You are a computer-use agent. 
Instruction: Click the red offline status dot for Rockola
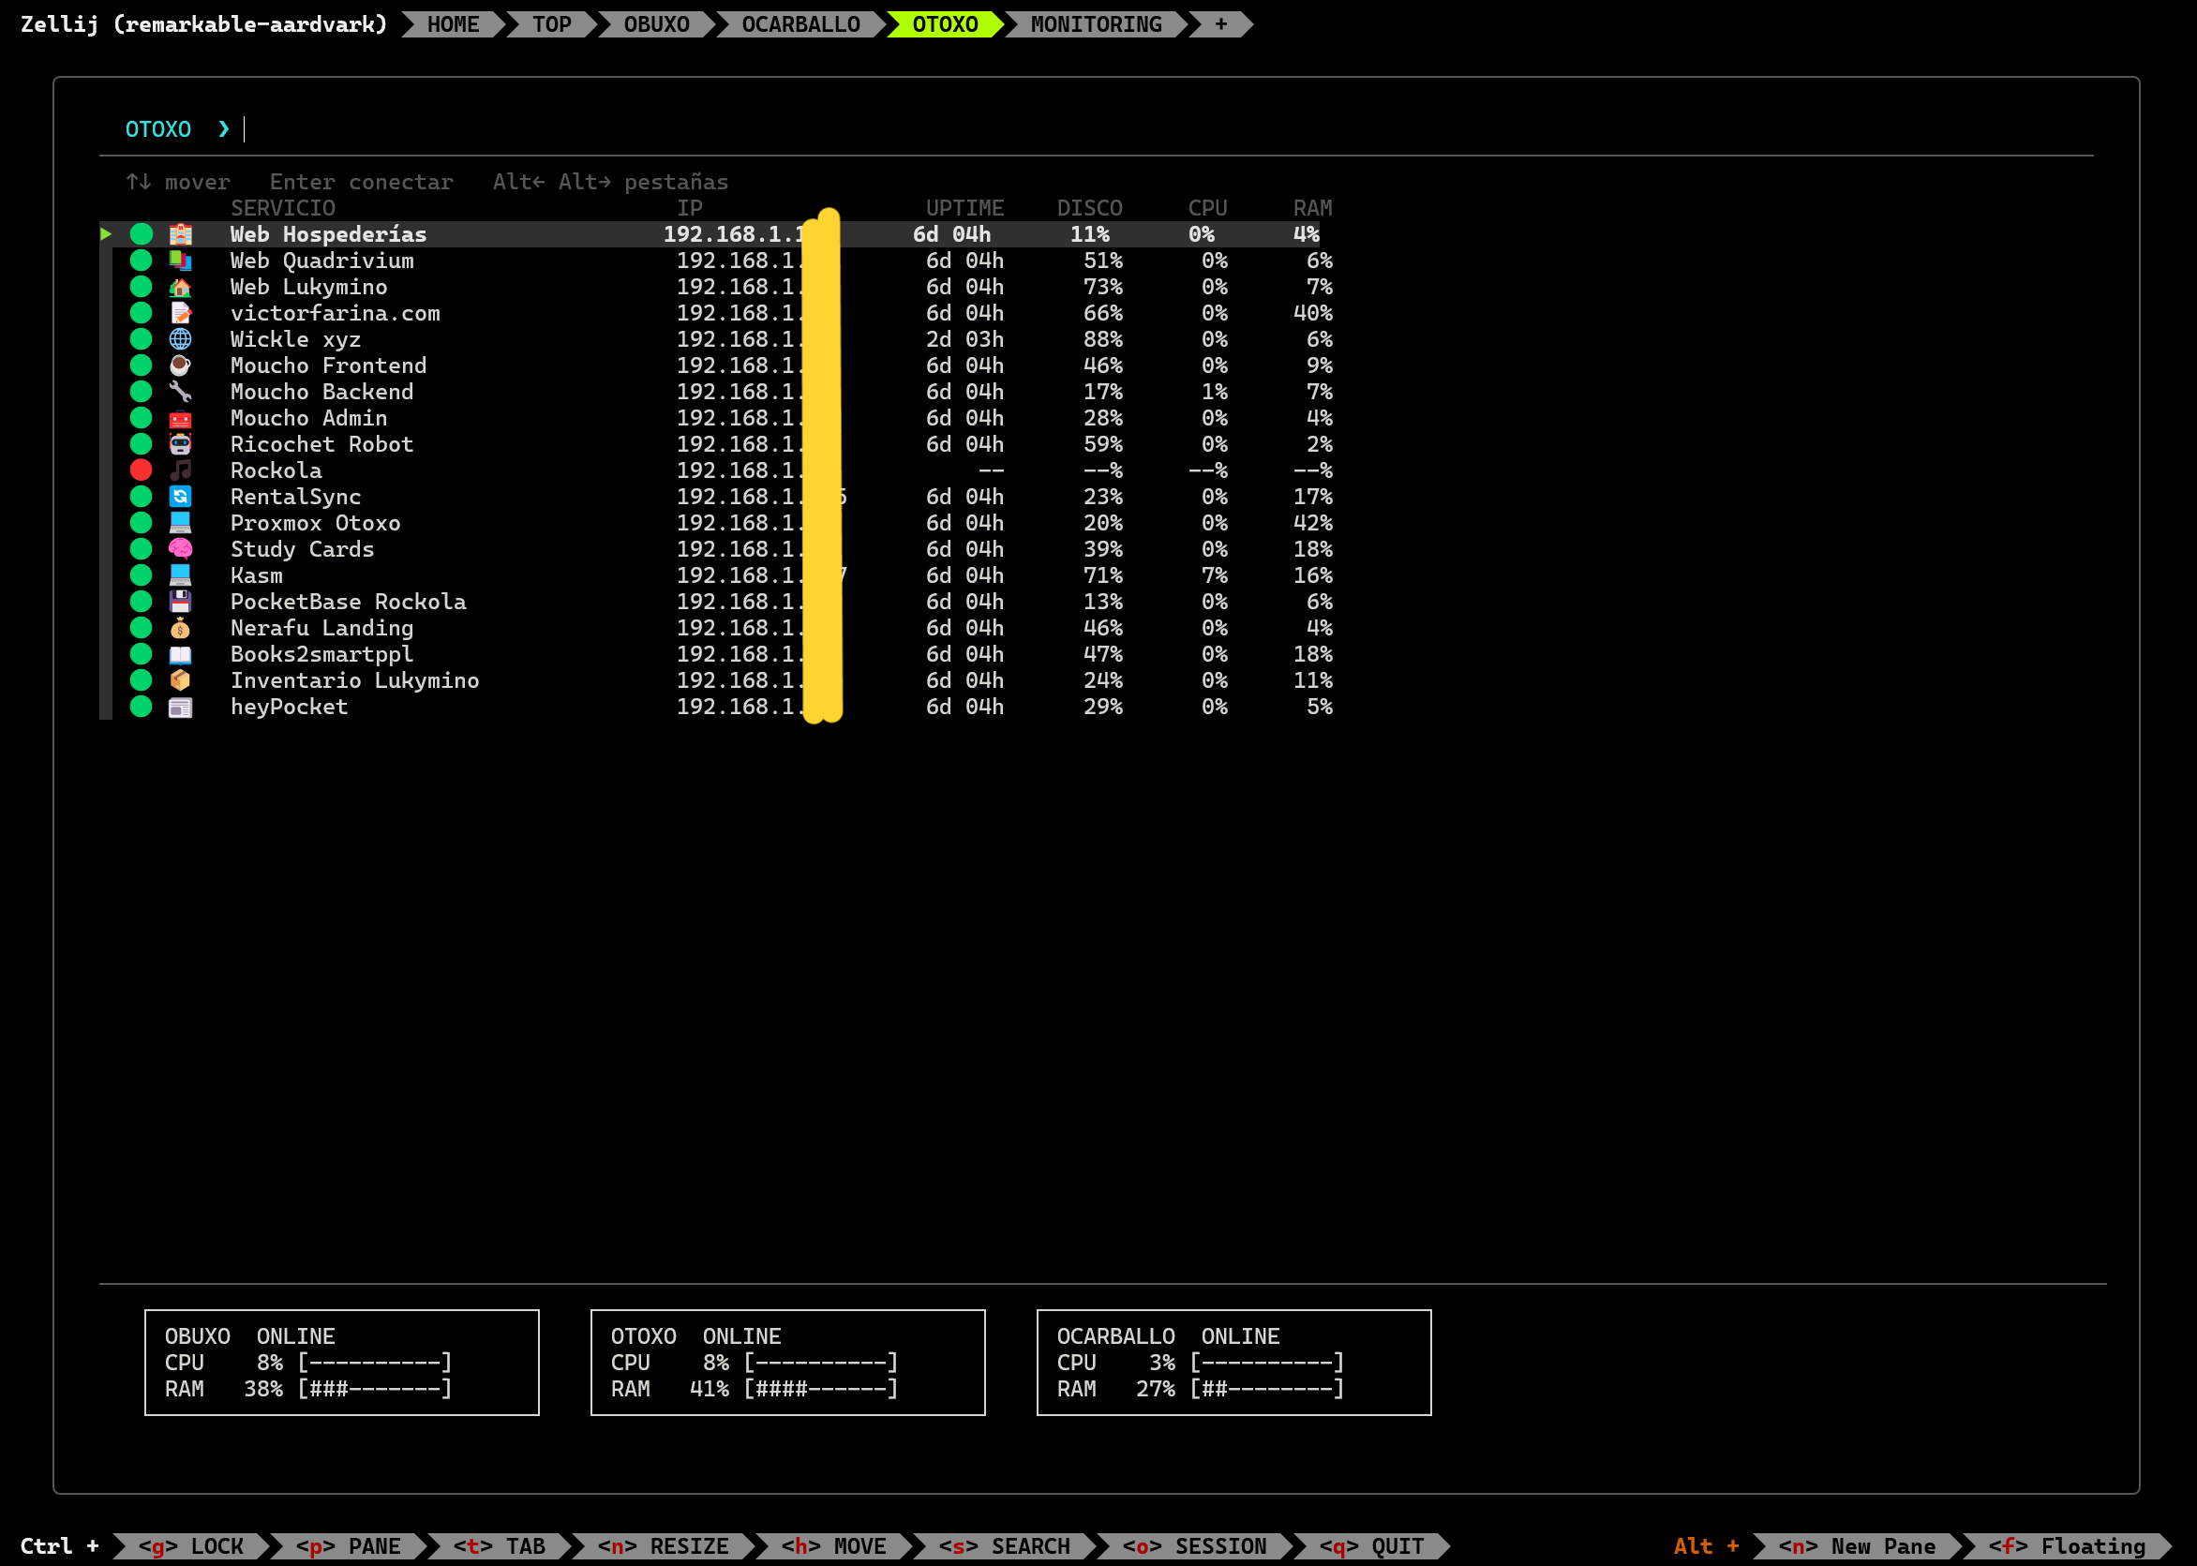pos(141,470)
